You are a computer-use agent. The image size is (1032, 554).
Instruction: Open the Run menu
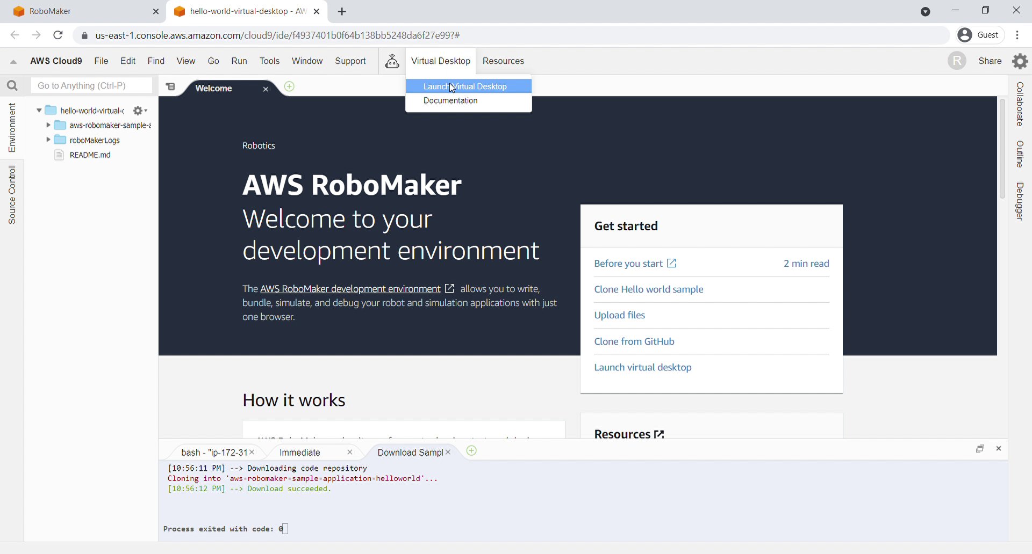point(239,61)
